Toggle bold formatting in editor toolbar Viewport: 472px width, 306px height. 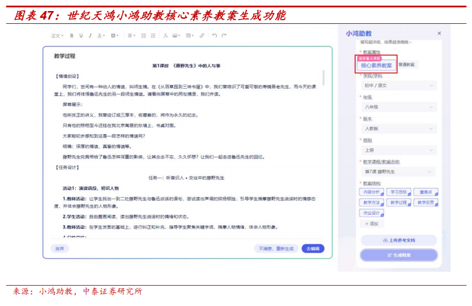pyautogui.click(x=72, y=35)
